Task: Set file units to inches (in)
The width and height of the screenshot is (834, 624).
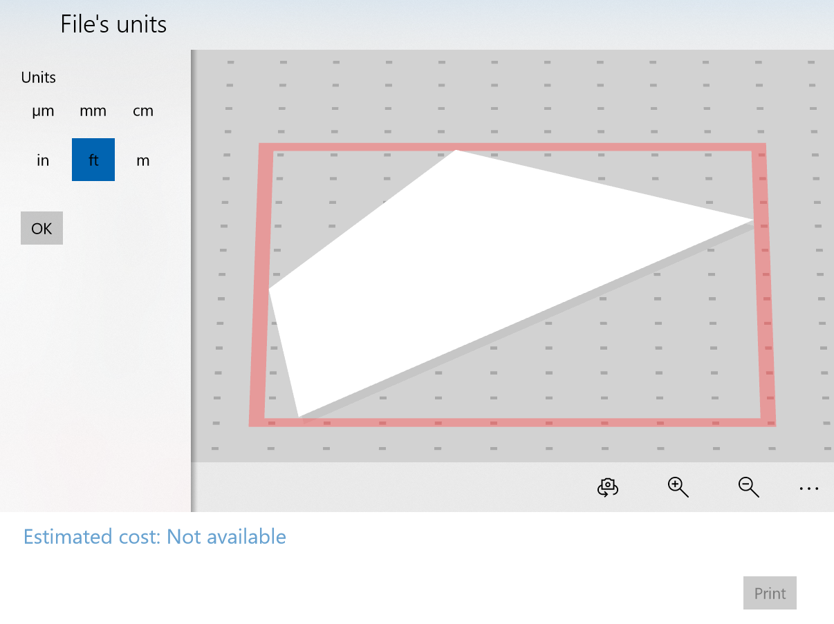Action: (x=43, y=160)
